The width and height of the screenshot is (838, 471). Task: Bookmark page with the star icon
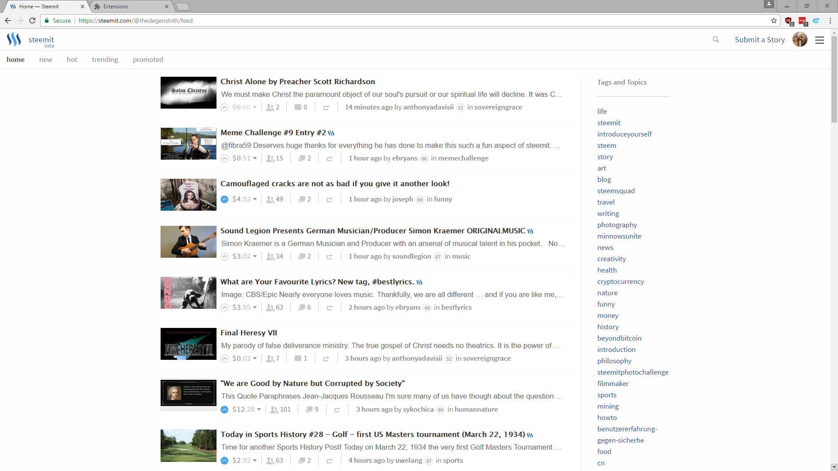pos(774,20)
